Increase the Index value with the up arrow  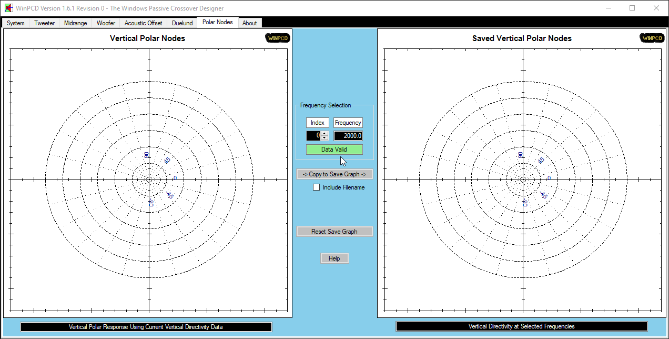(325, 134)
